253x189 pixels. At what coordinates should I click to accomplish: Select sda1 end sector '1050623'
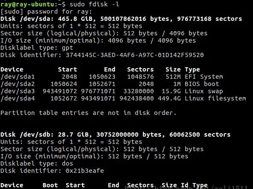pos(102,77)
